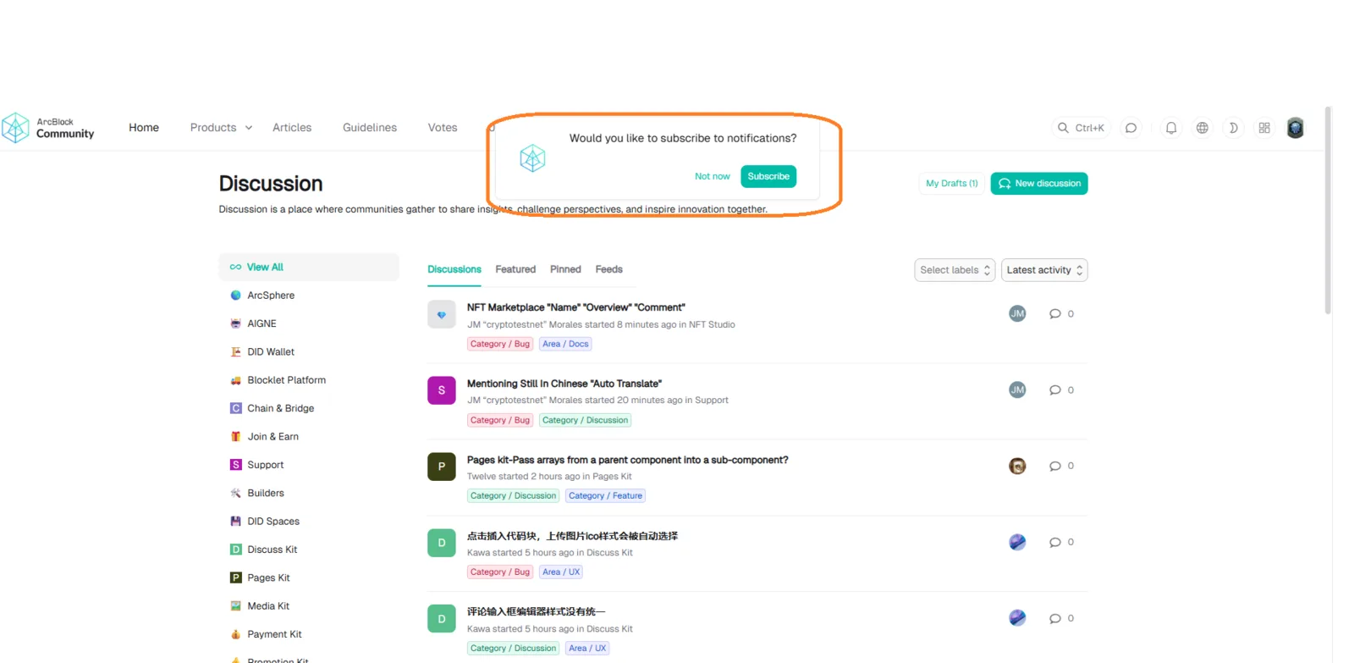Select the DID Wallet sidebar icon
The width and height of the screenshot is (1354, 663).
236,352
